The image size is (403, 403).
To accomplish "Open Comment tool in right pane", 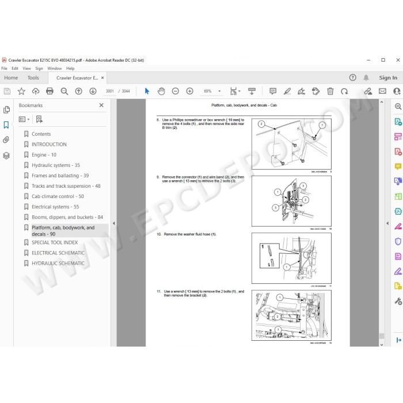I will [x=398, y=166].
